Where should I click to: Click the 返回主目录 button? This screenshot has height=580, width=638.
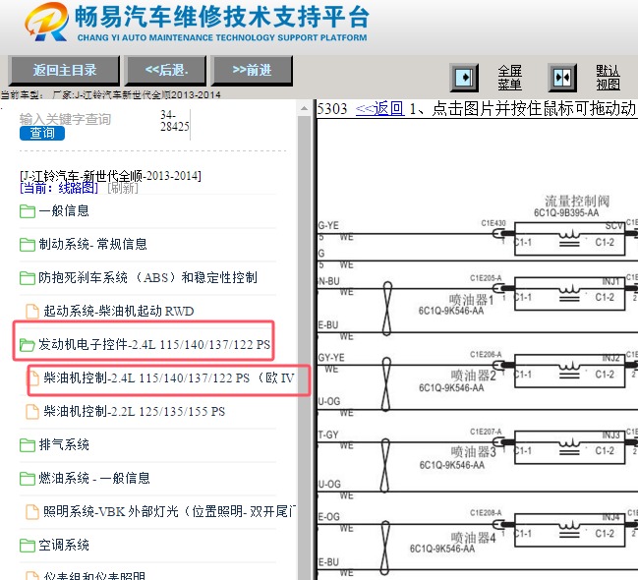[x=64, y=71]
